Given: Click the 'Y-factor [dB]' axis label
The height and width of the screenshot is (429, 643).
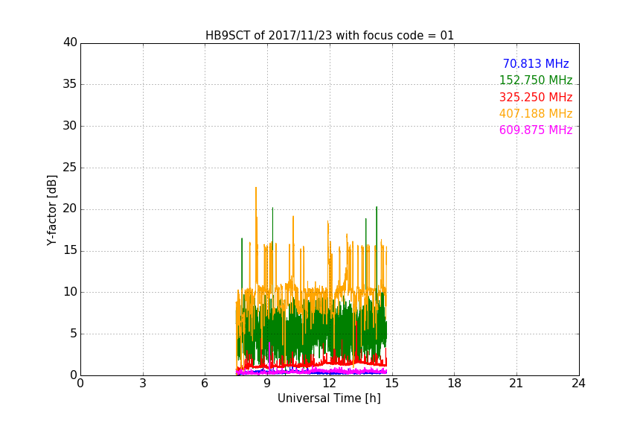Looking at the screenshot, I should coord(51,211).
